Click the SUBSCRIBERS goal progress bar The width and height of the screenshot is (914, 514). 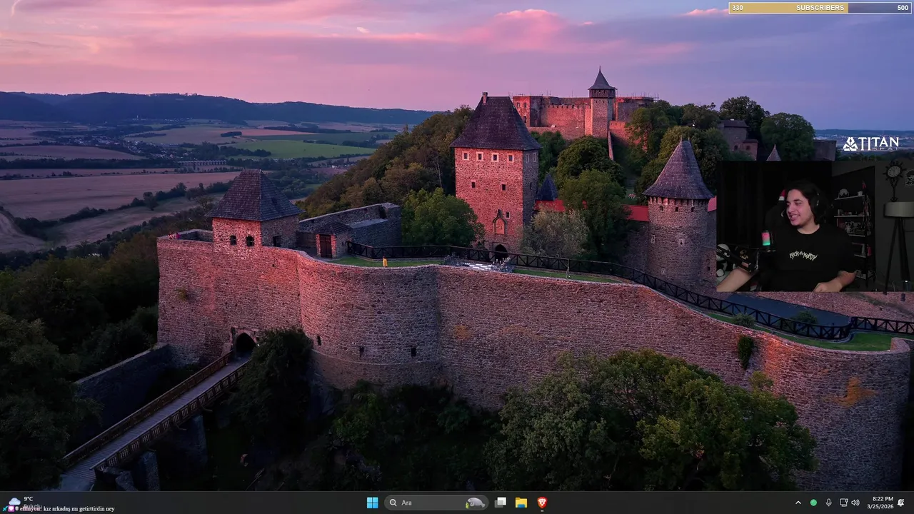coord(820,8)
